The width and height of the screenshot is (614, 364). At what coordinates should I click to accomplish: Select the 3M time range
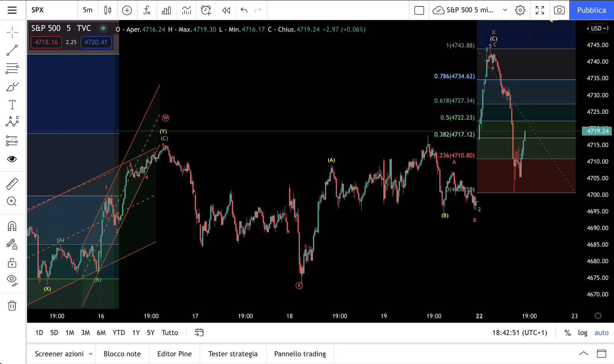[x=85, y=333]
